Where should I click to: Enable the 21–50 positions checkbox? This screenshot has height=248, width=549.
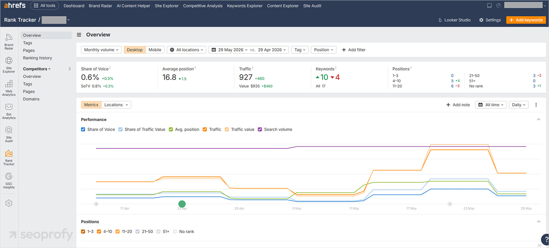(x=138, y=232)
